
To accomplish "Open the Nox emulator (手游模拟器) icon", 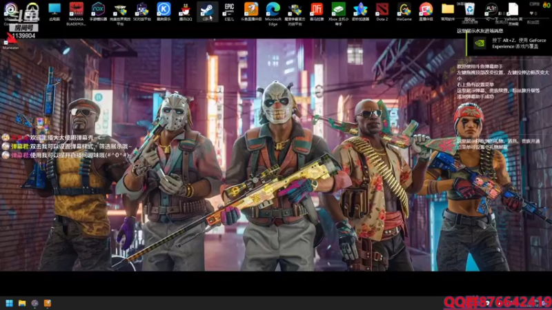I will (x=98, y=12).
